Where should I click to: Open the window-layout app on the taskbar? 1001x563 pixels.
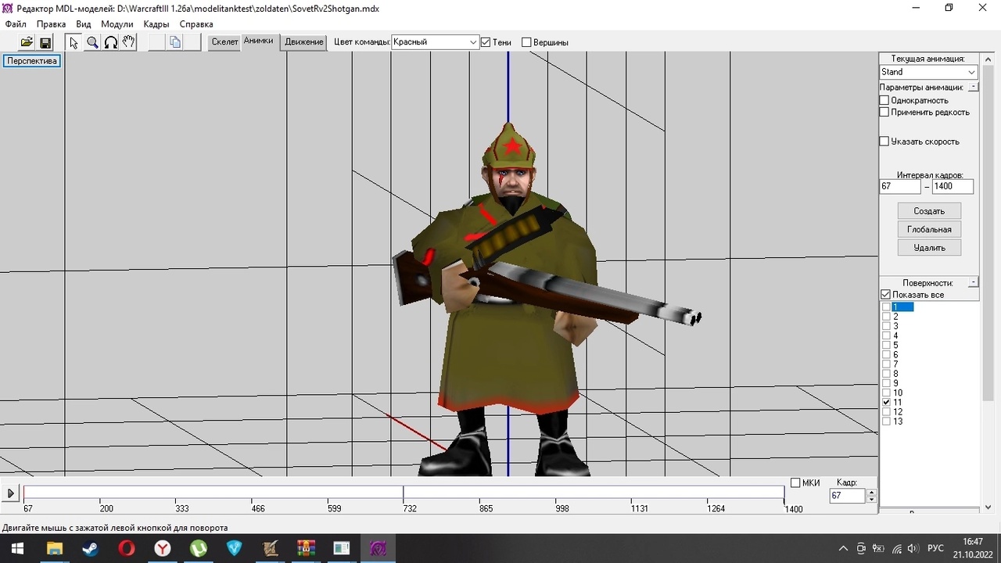pos(342,548)
